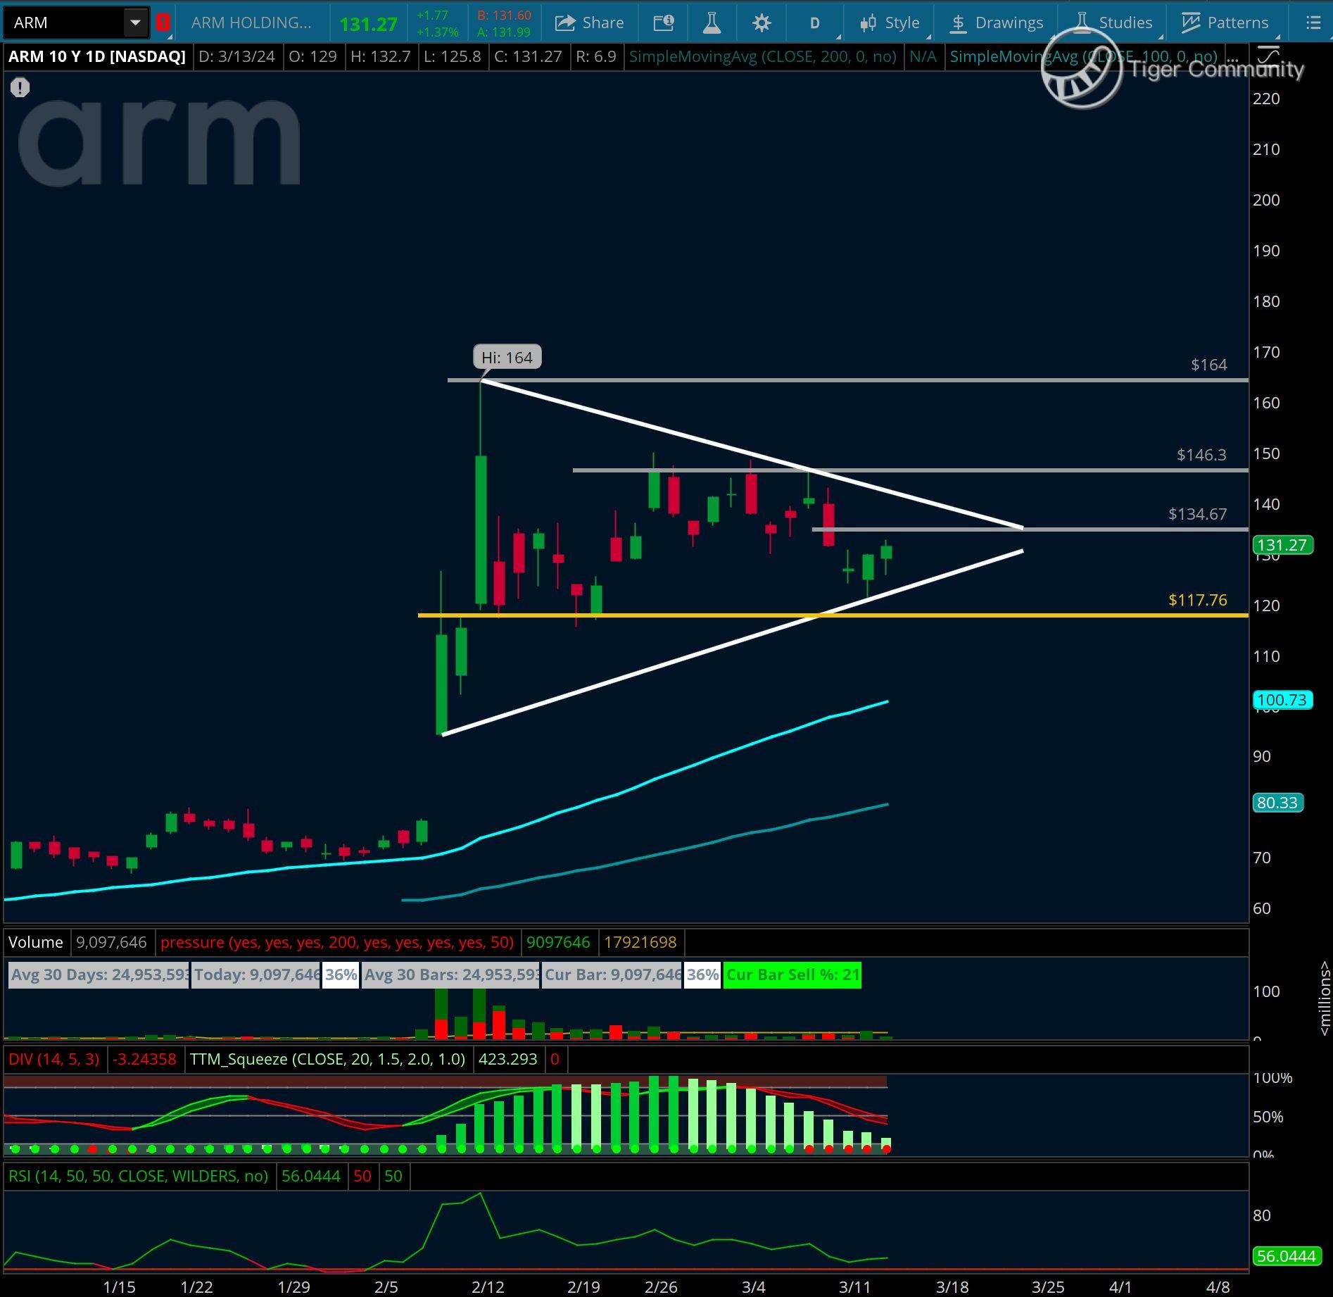Click the teal 80.33 moving average axis tag
The image size is (1333, 1297).
pos(1277,803)
